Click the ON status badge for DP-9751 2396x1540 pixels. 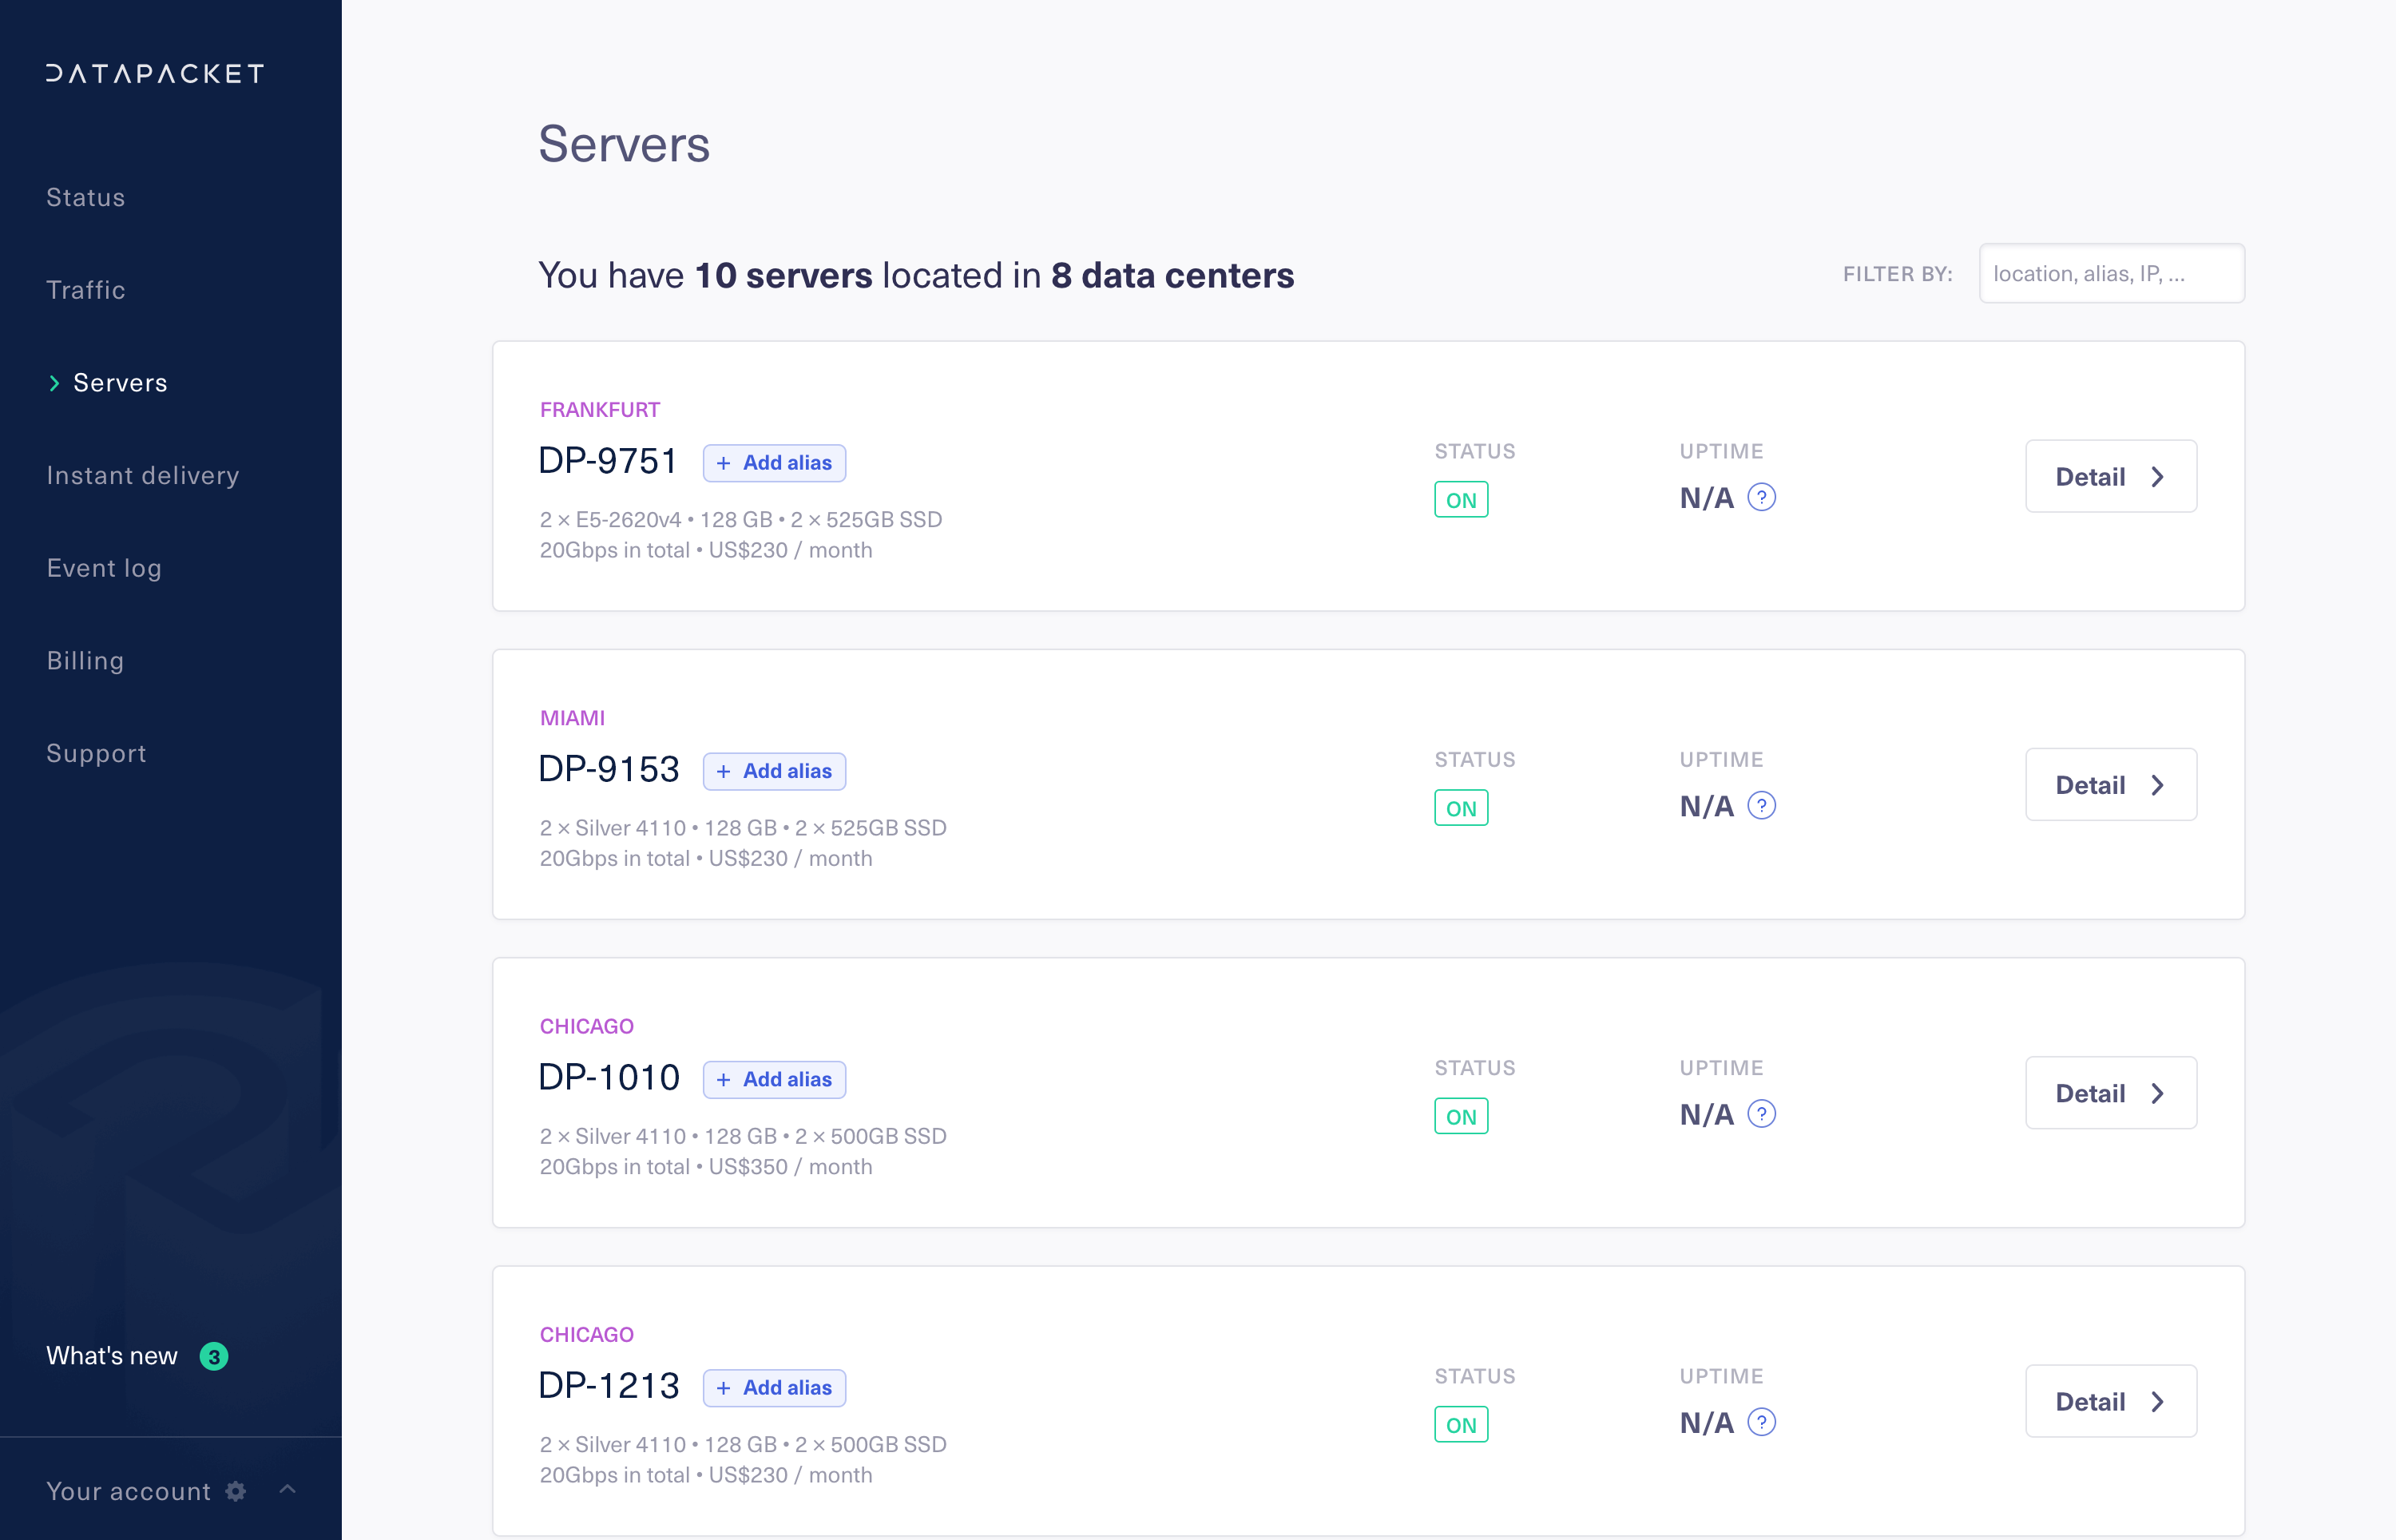(1461, 500)
